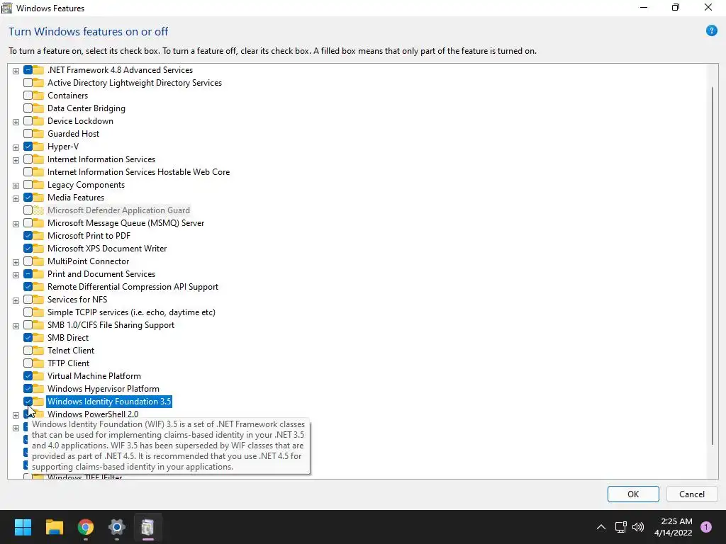Show hidden tray icons chevron

(x=601, y=527)
